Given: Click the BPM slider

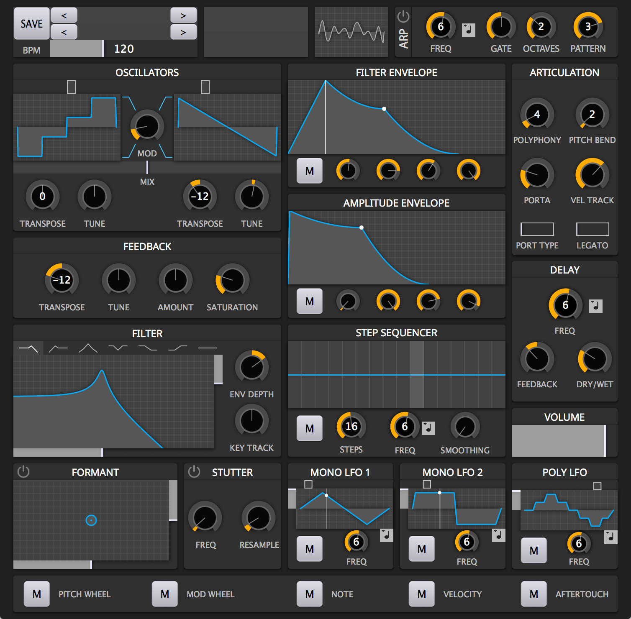Looking at the screenshot, I should coord(76,49).
